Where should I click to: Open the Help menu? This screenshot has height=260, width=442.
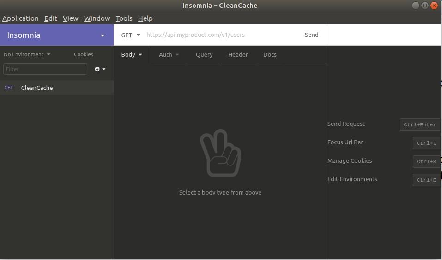[x=145, y=18]
